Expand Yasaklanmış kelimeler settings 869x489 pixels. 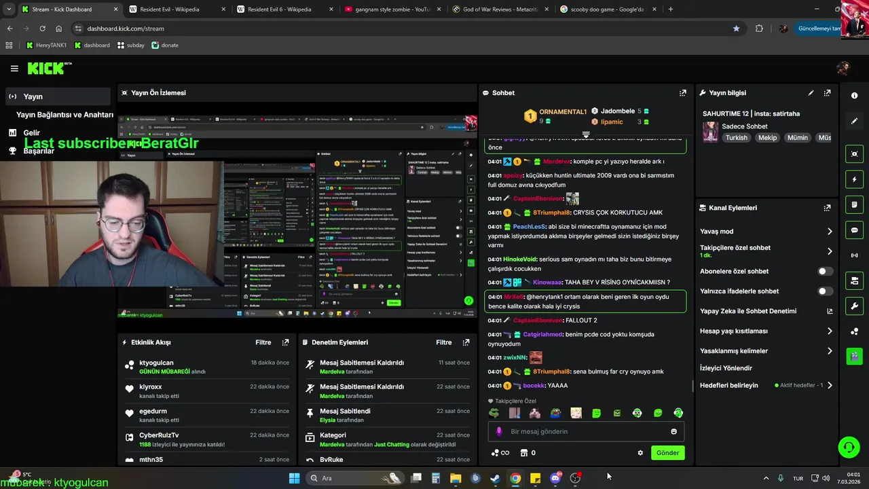point(830,351)
